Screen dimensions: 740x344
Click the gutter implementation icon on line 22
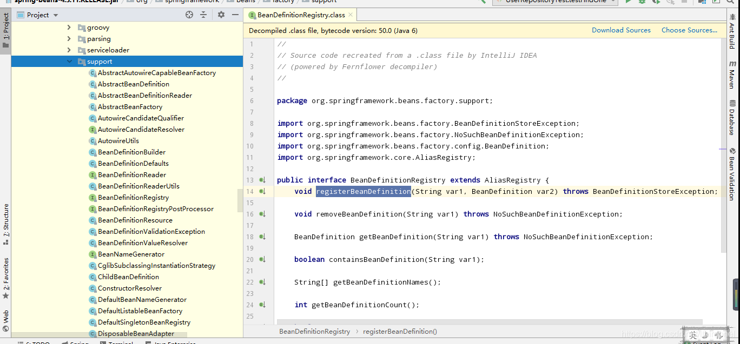pos(262,282)
